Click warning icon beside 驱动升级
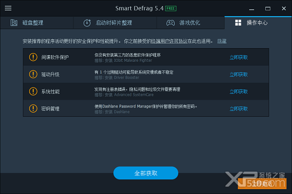 (33, 74)
